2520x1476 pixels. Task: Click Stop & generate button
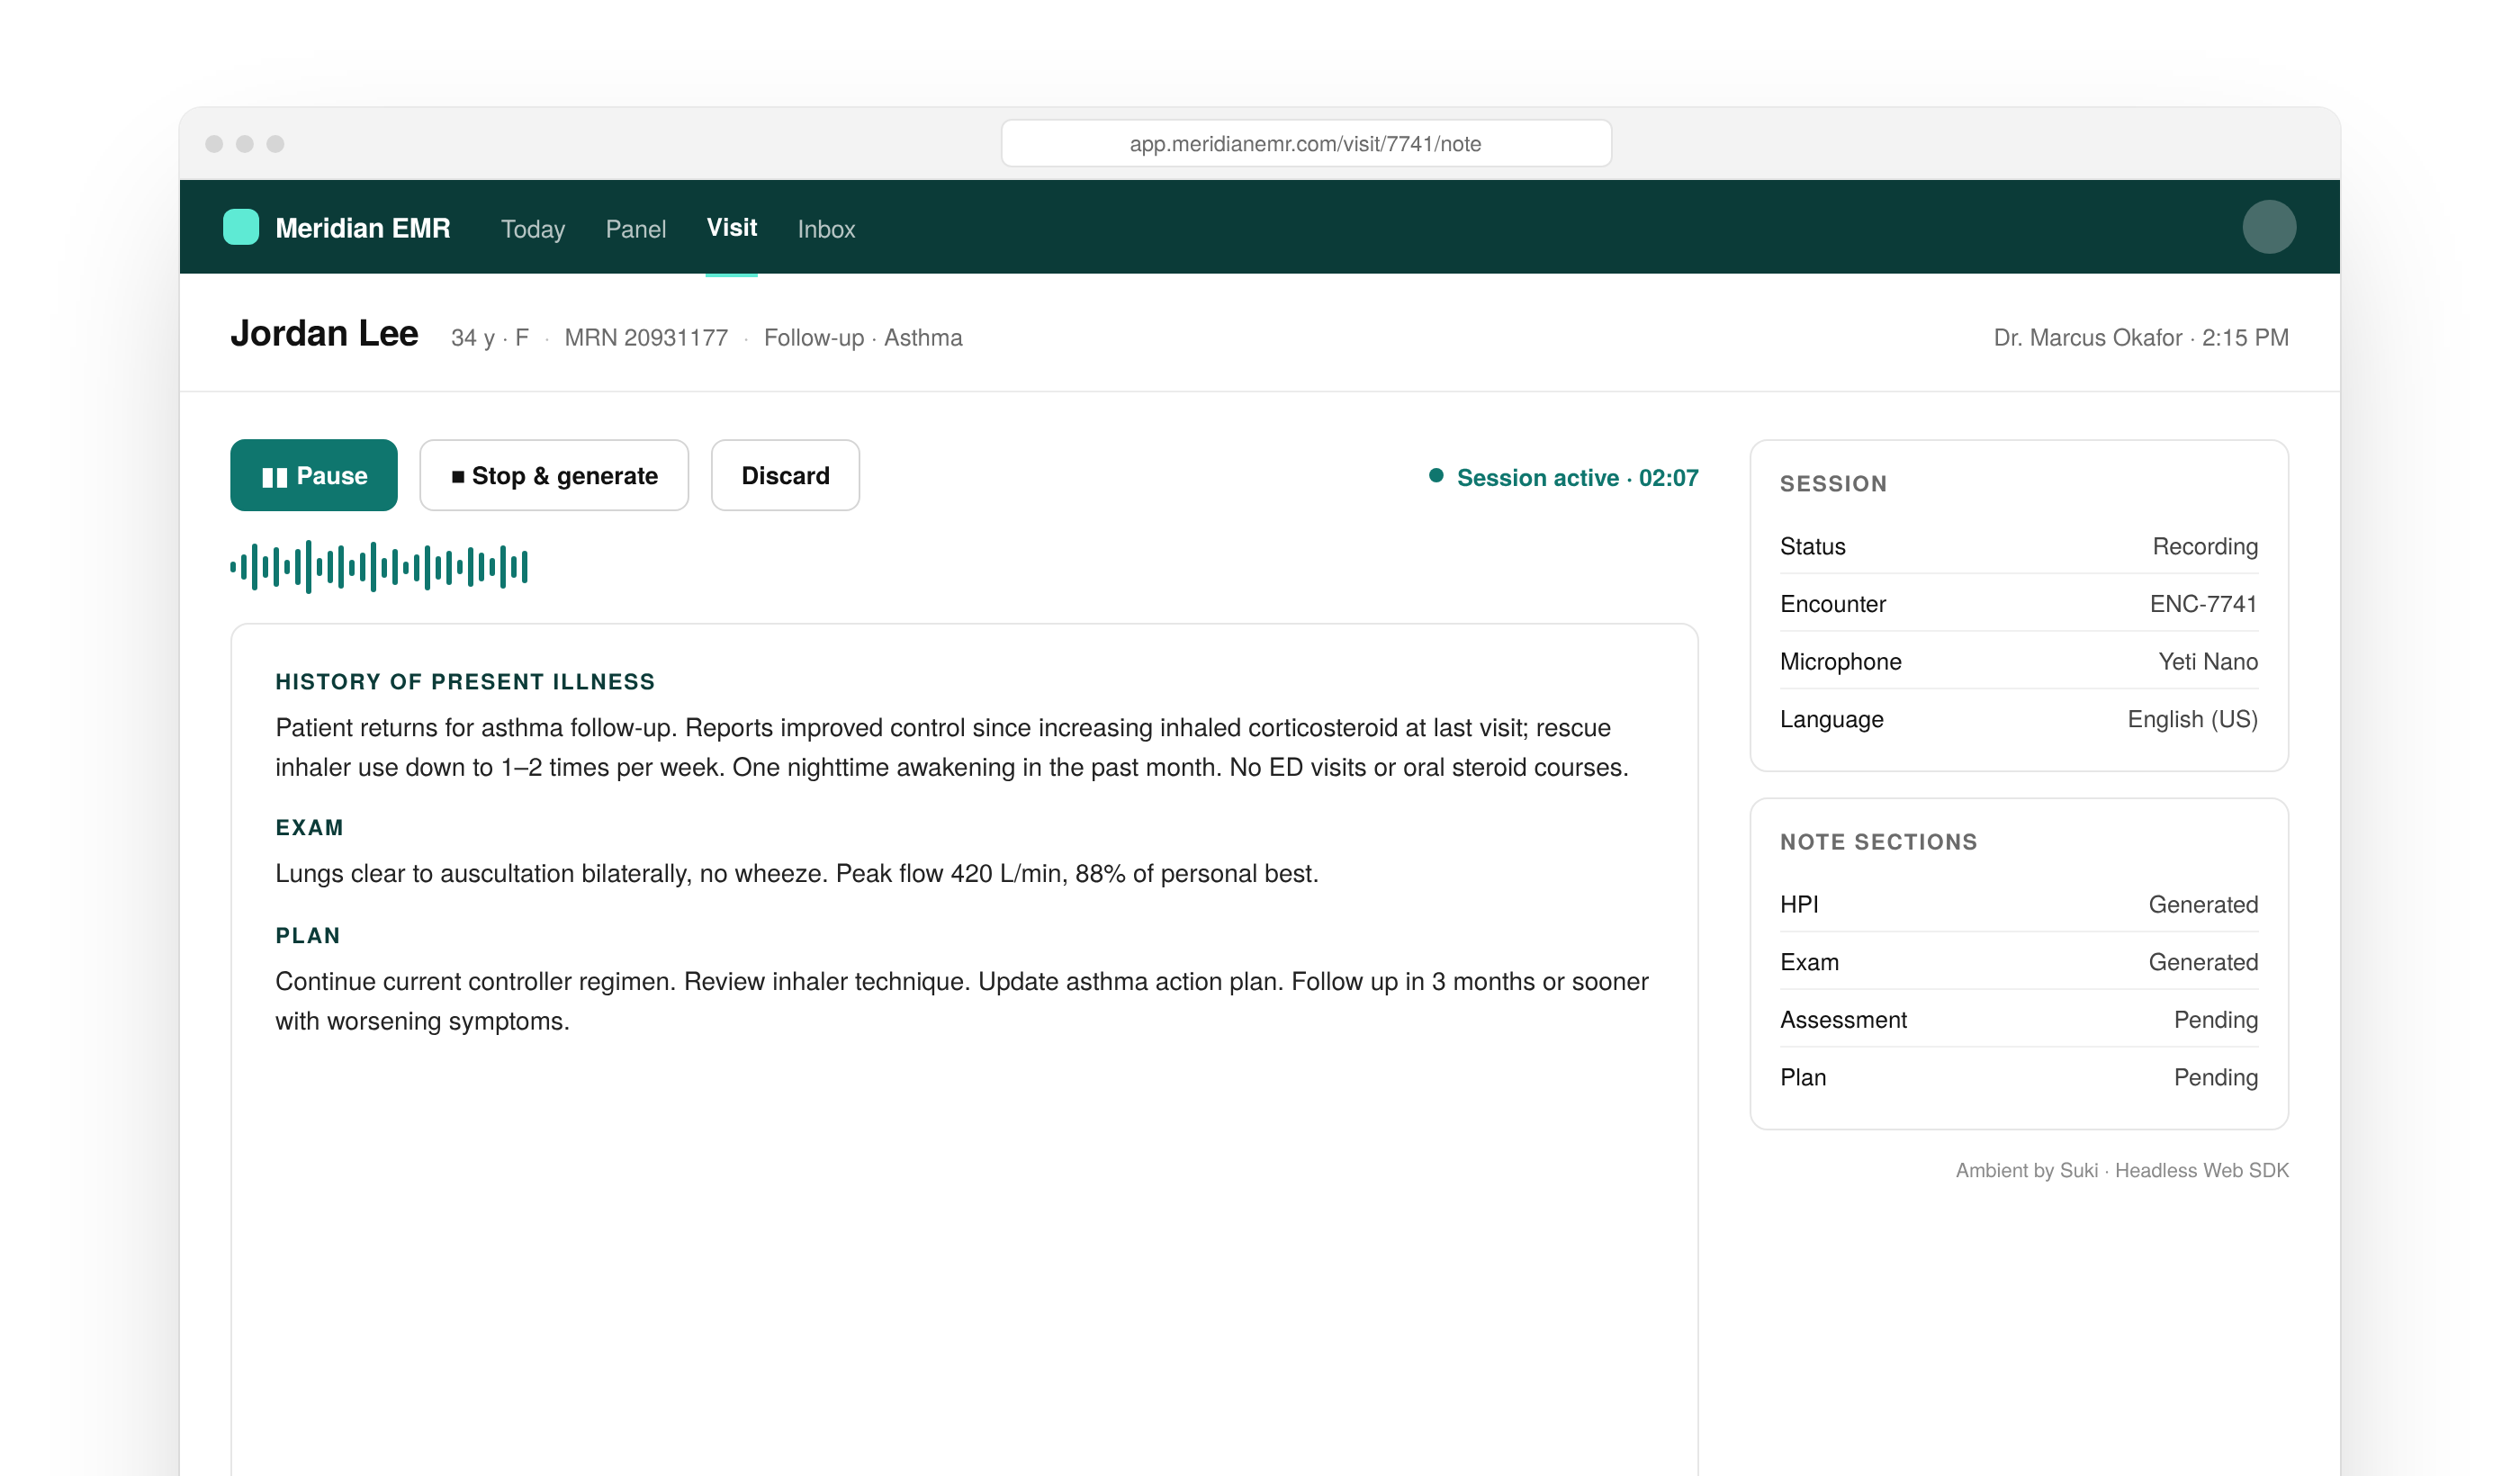pos(554,475)
